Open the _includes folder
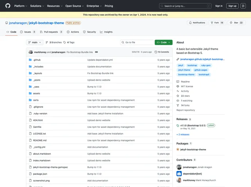Viewport: 251px width, 187px height. (x=38, y=66)
